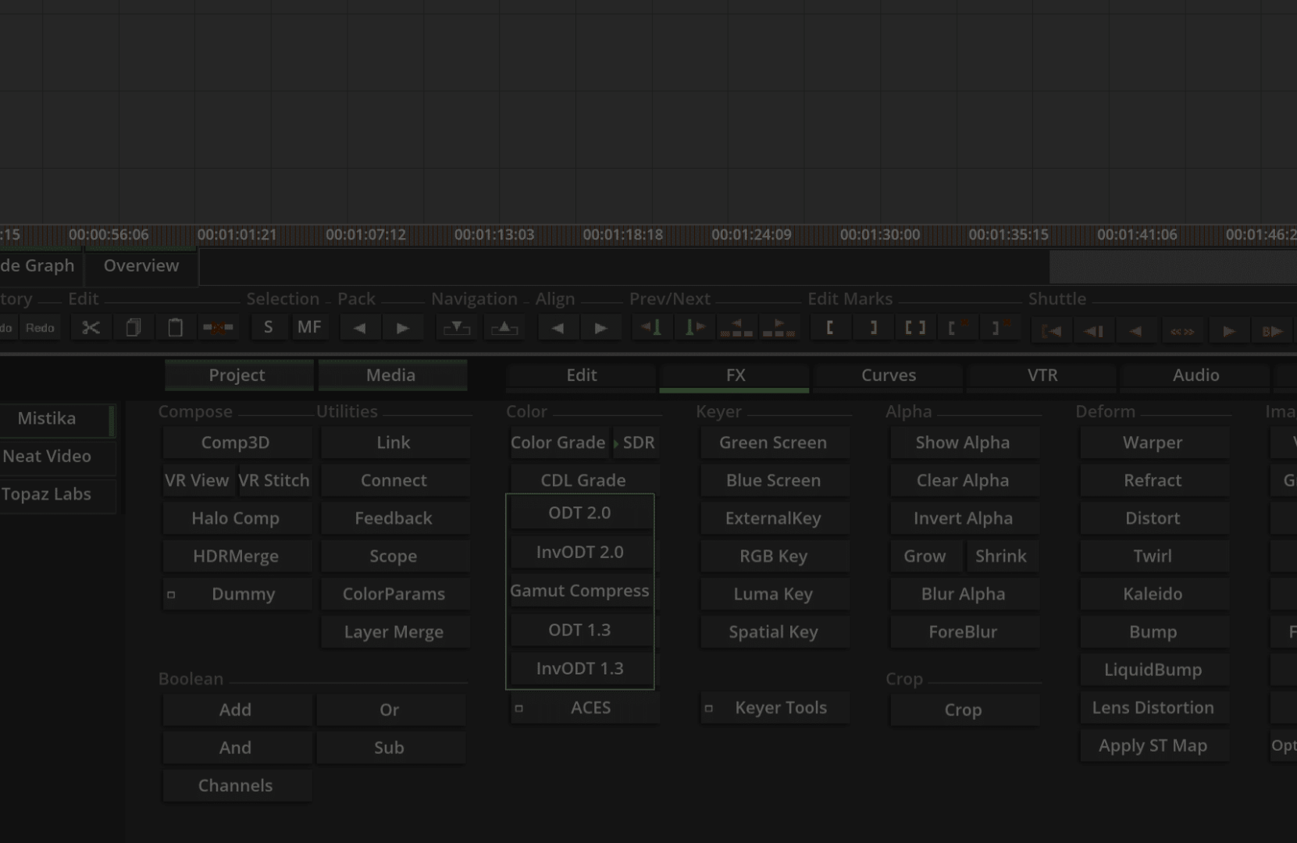Click the Paste icon in the Edit section
Image resolution: width=1297 pixels, height=843 pixels.
(175, 327)
